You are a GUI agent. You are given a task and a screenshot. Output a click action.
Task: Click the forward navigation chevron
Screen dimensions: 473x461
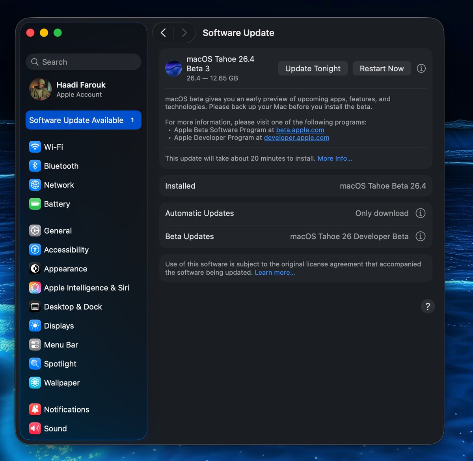pos(184,33)
